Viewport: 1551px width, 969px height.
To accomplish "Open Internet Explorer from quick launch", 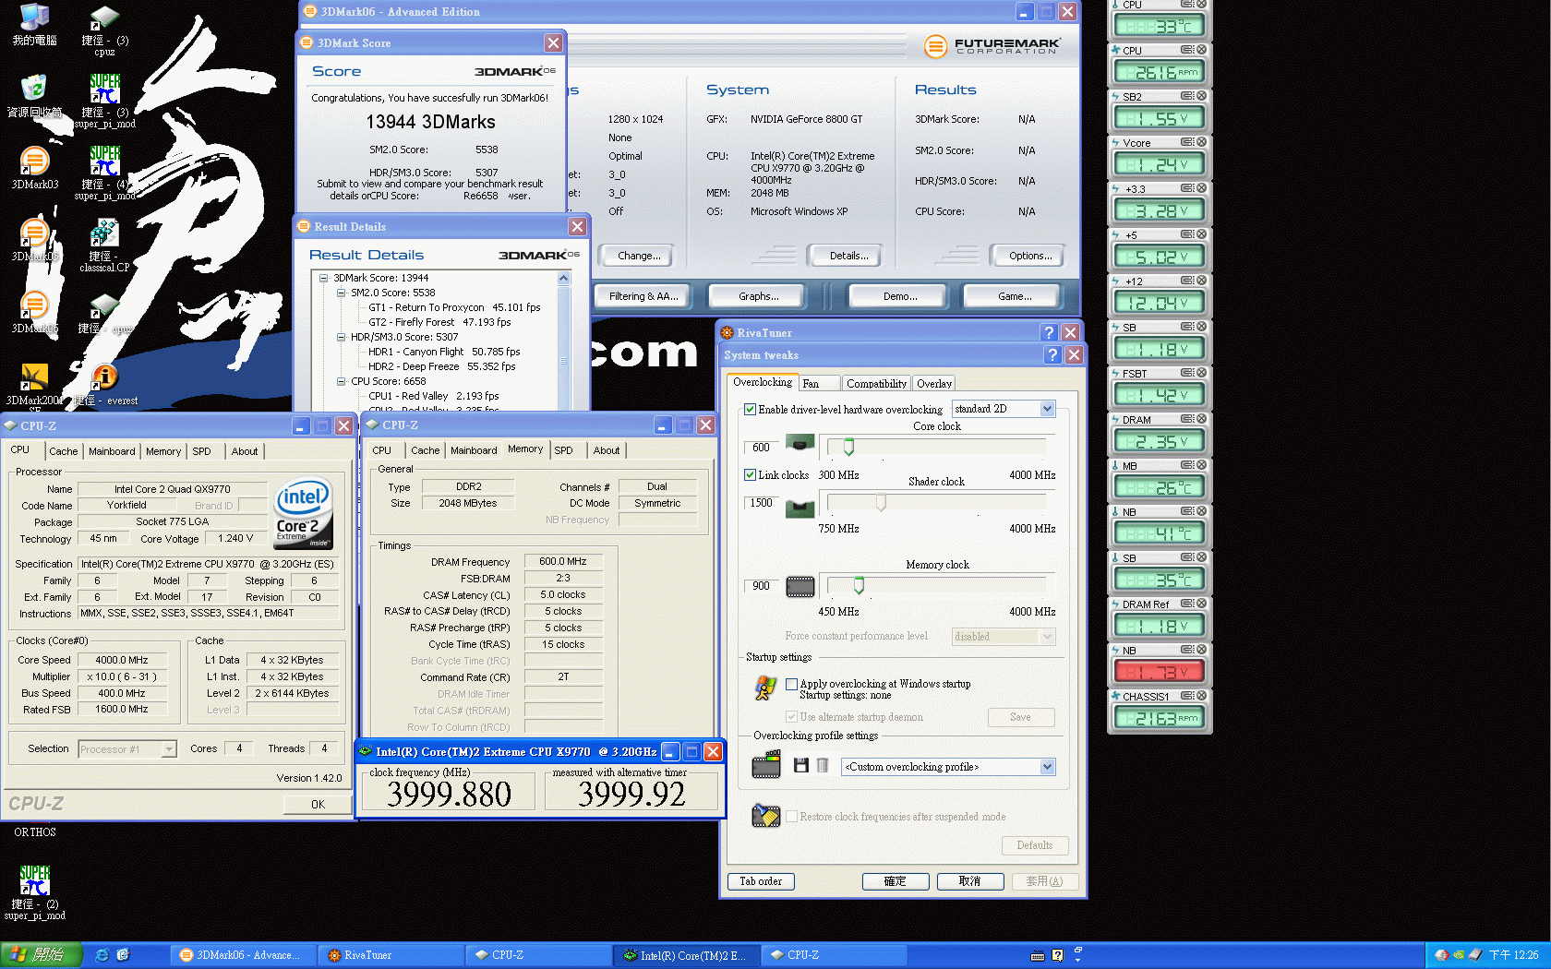I will pyautogui.click(x=102, y=955).
